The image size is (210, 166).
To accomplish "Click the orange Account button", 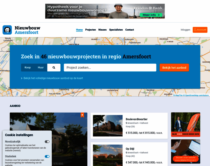I will coord(200,30).
